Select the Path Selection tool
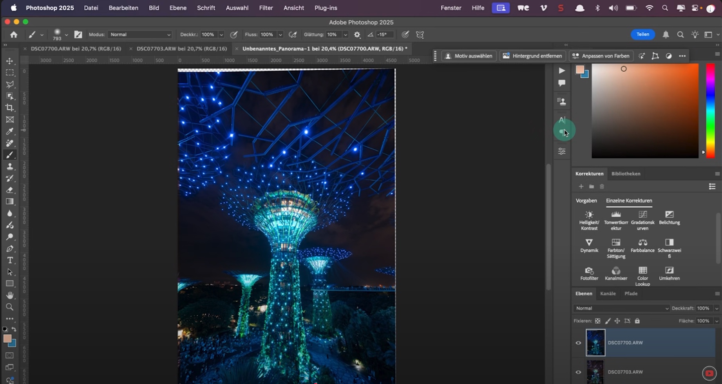This screenshot has width=722, height=384. tap(10, 272)
